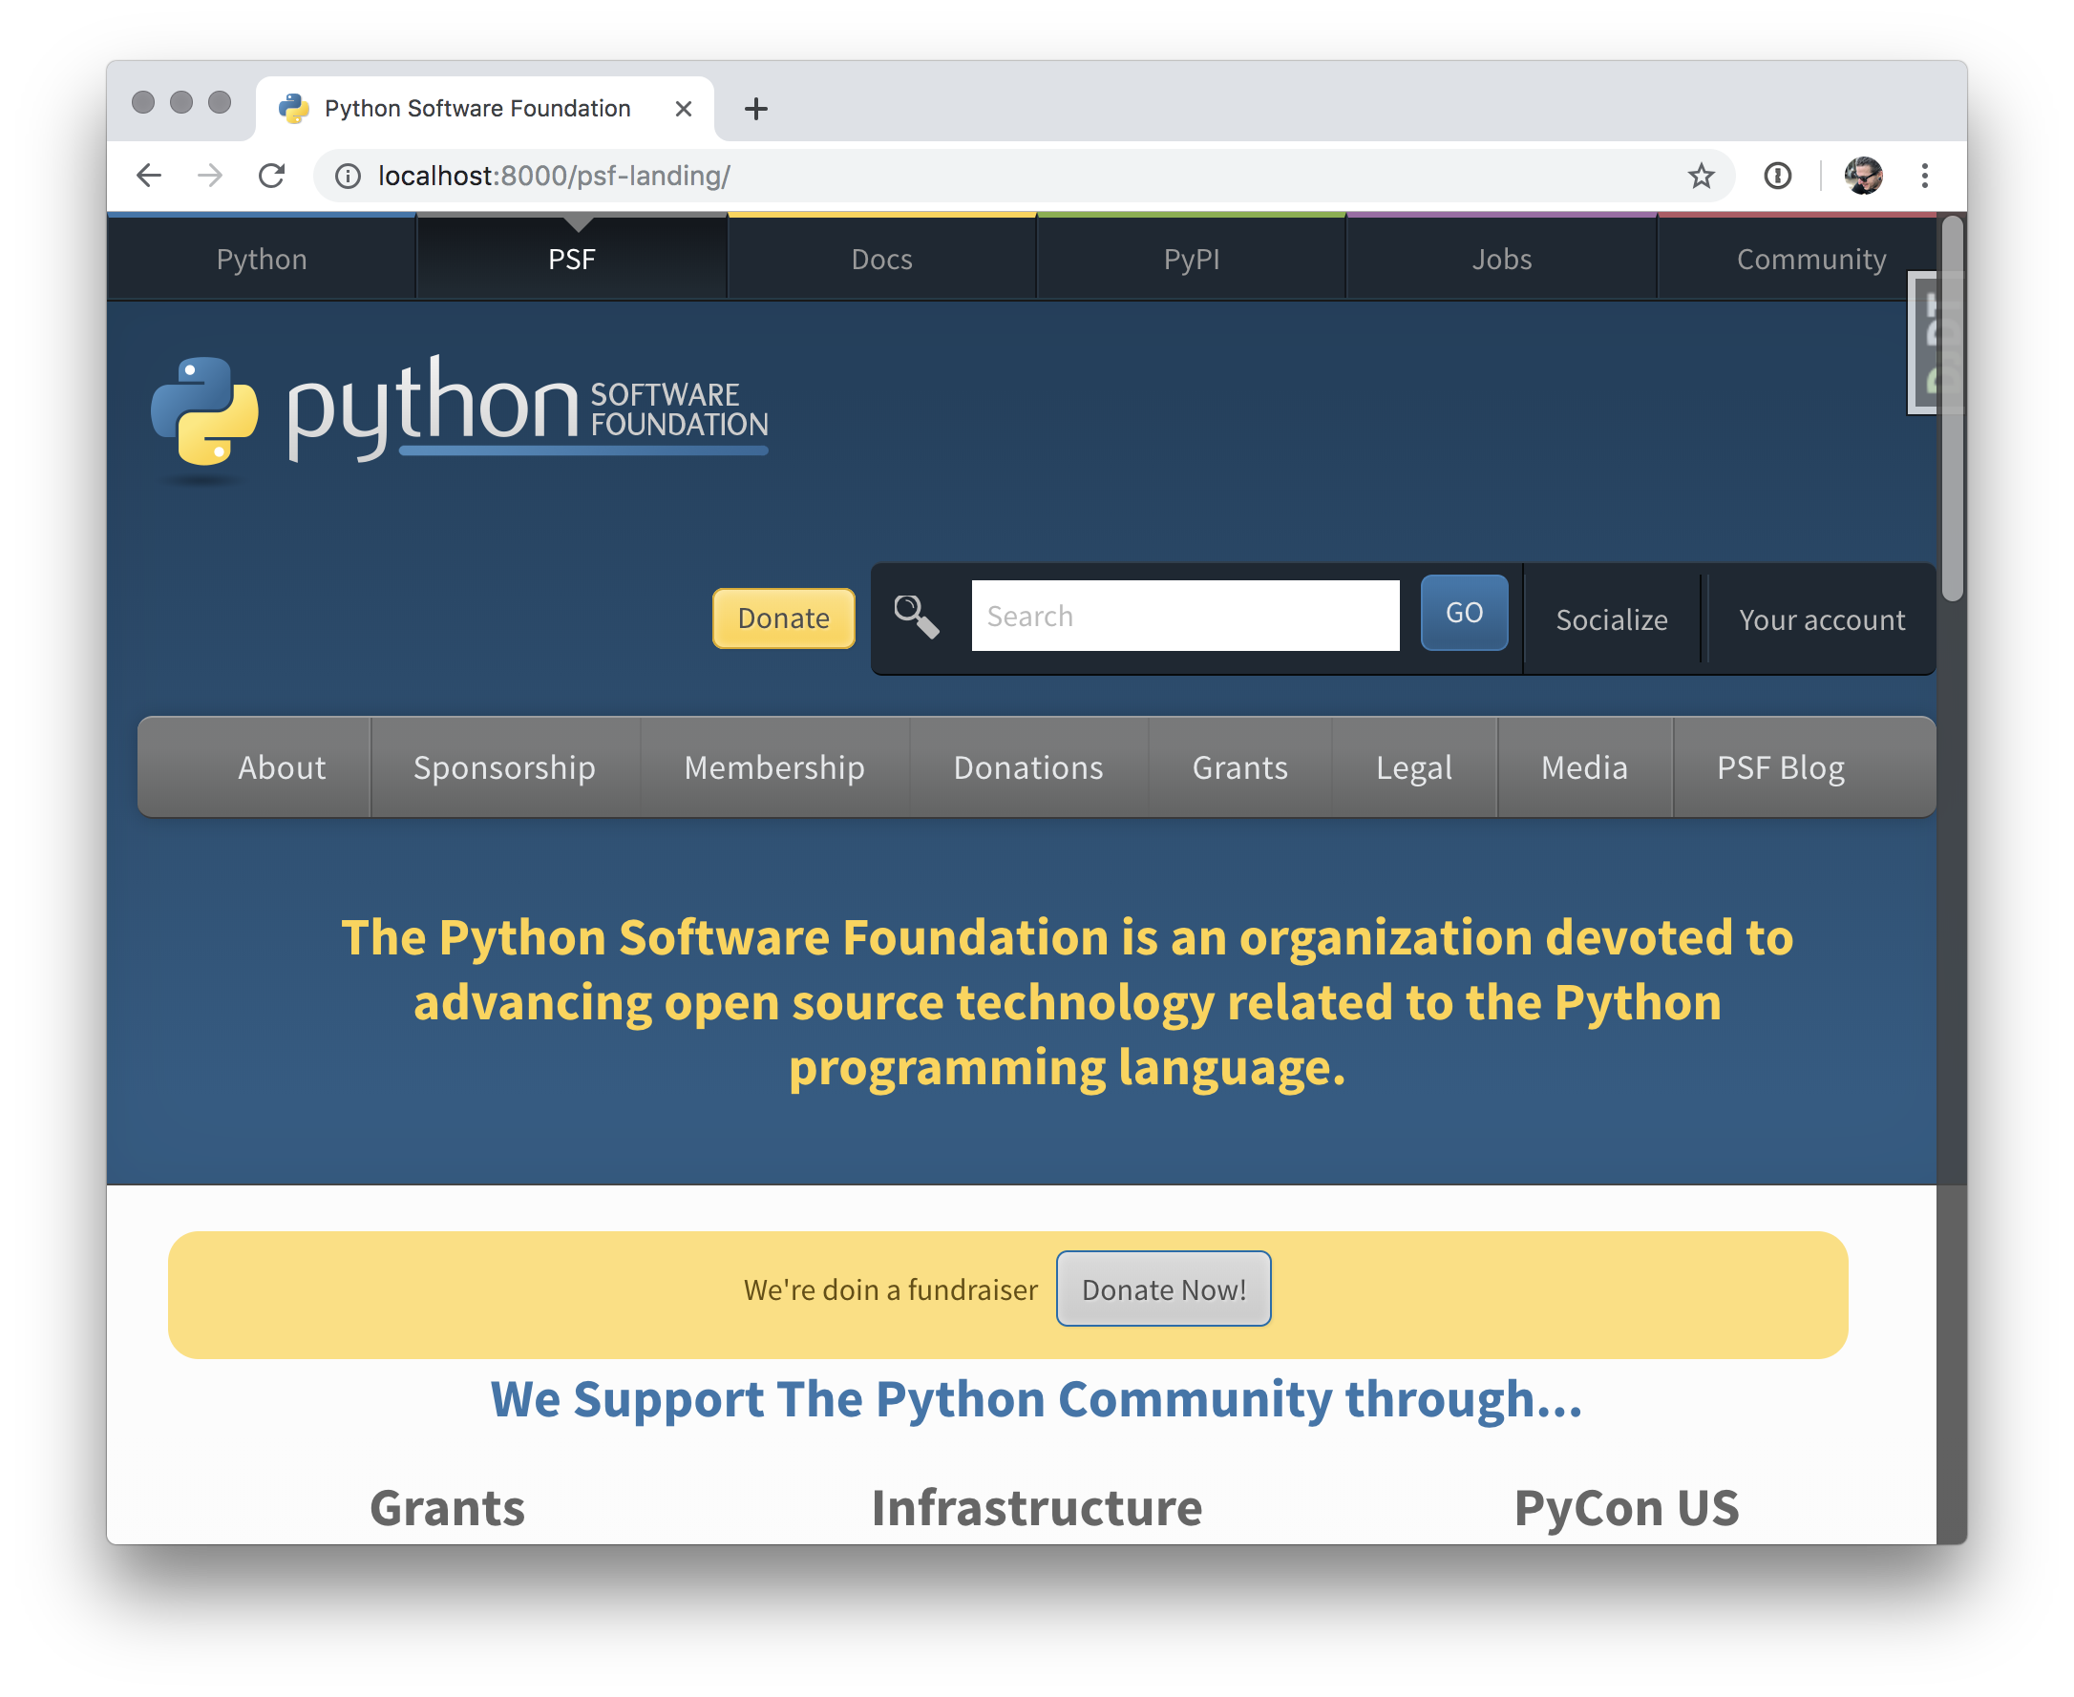Bookmark page with star icon
2074x1697 pixels.
1701,176
